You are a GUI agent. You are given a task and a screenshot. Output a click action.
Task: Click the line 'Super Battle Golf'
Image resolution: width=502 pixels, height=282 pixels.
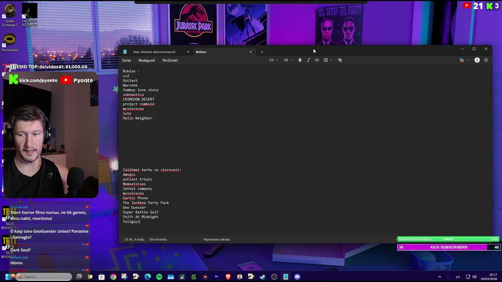(x=140, y=212)
